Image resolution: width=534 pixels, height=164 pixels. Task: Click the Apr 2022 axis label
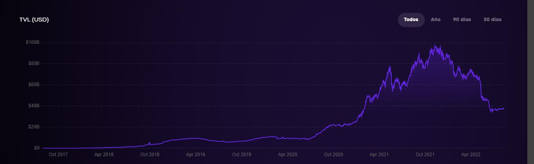(x=471, y=155)
